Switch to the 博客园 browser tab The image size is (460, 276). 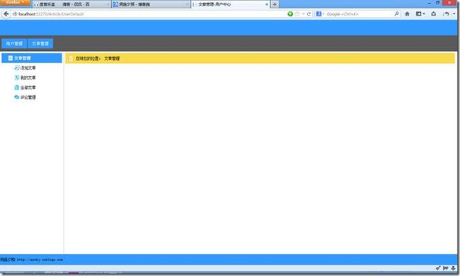(x=151, y=4)
